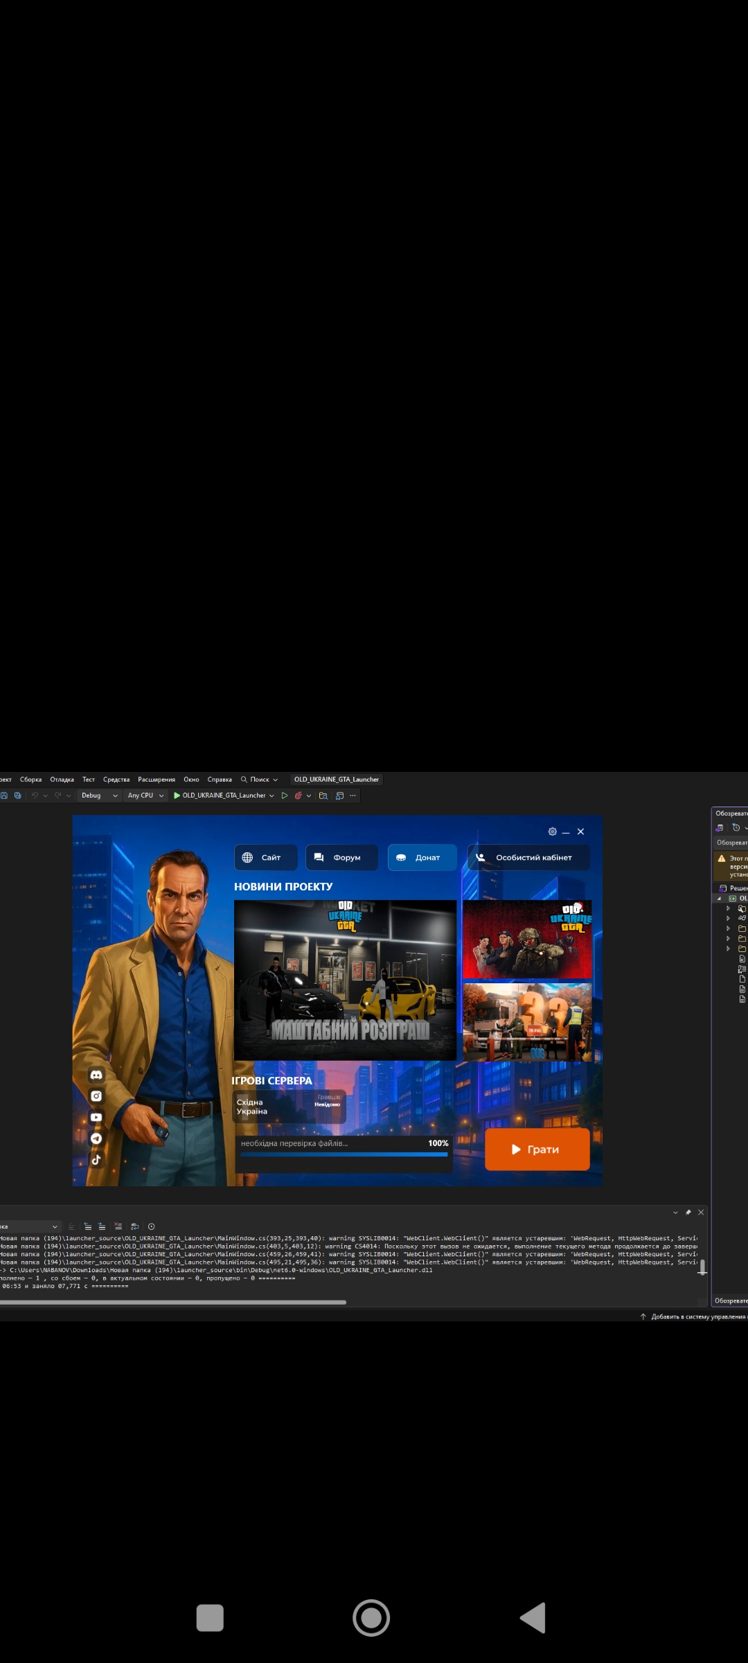Open the МАШТАБНИЙ РОЗІГРАШ news thumbnail
The image size is (748, 1663).
click(x=345, y=980)
